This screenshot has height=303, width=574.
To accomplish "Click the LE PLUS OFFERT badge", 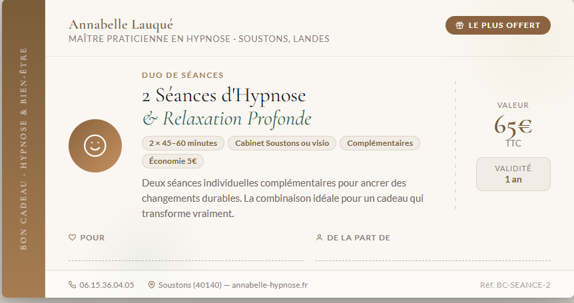I will pos(498,25).
